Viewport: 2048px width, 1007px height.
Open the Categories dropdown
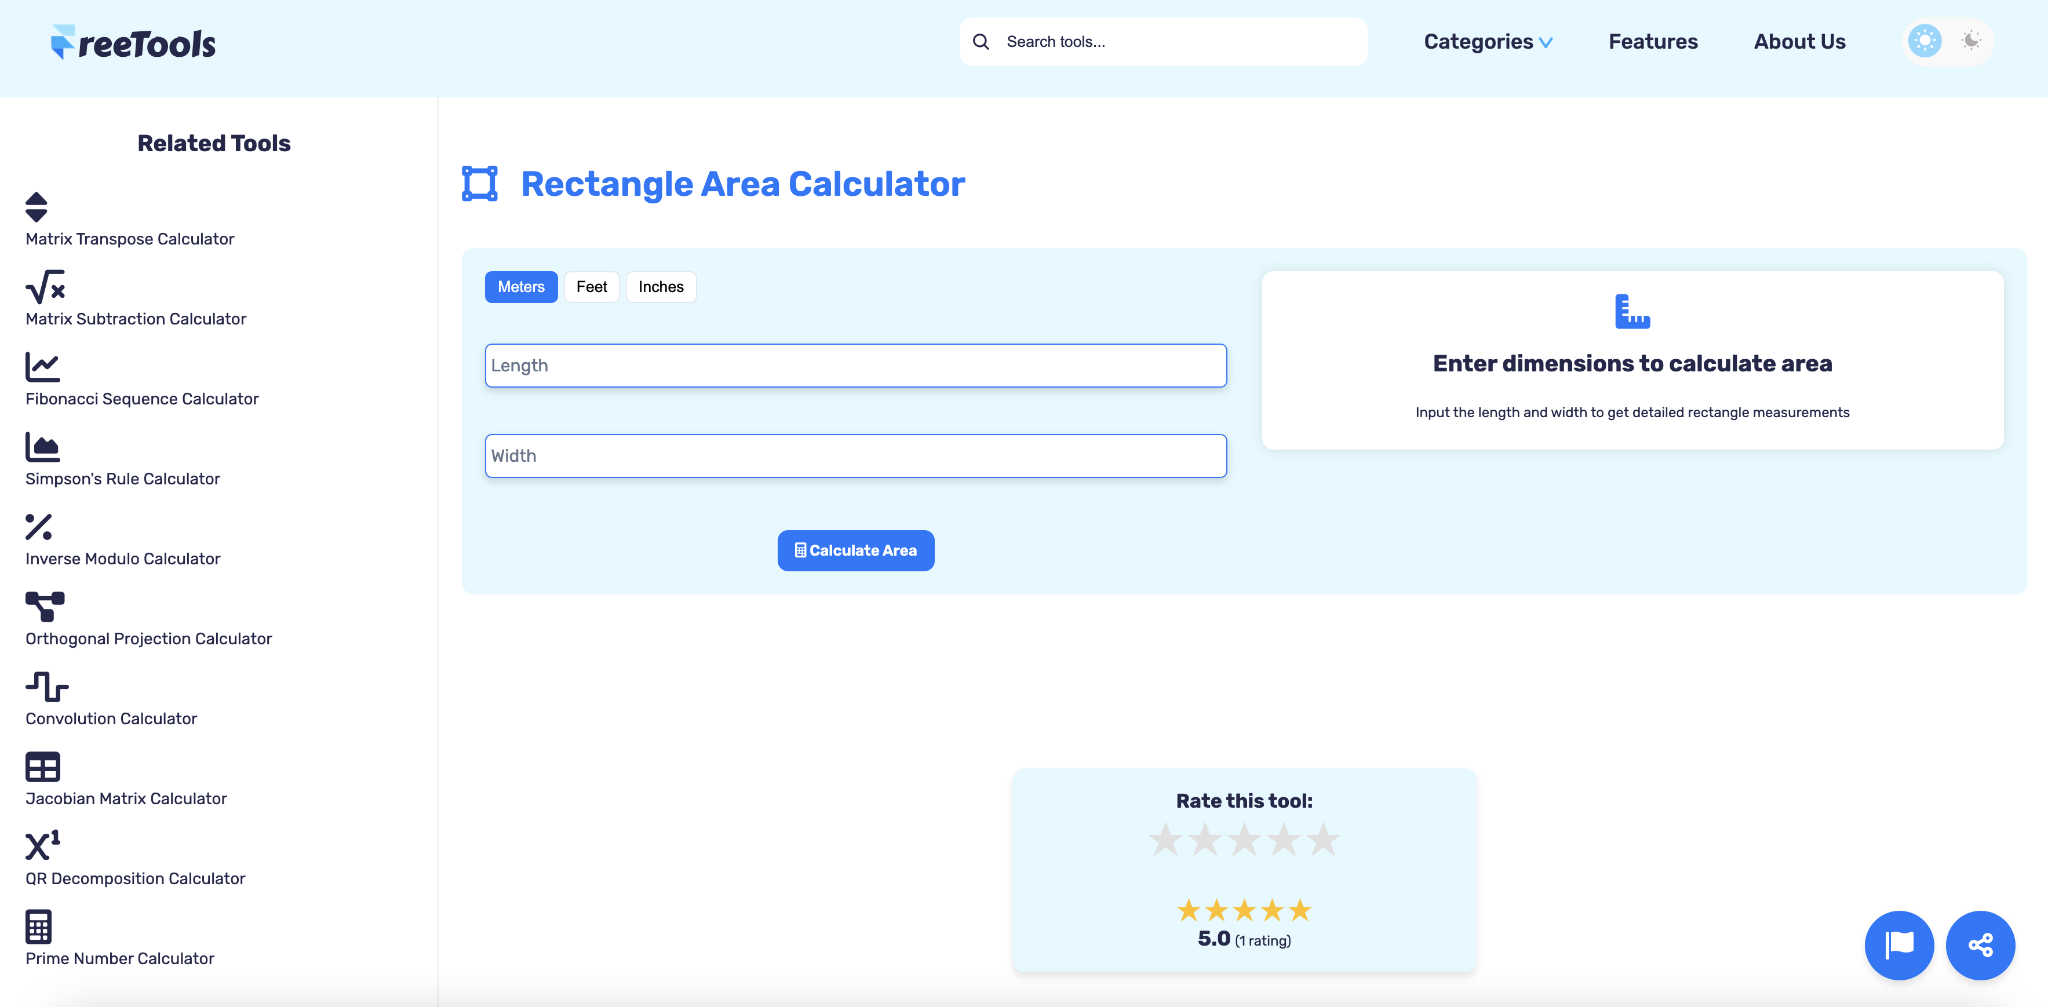(x=1488, y=41)
